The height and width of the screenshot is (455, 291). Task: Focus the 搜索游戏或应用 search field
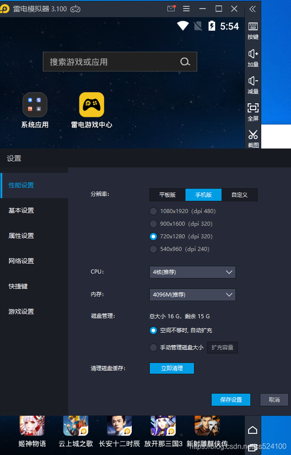(120, 61)
